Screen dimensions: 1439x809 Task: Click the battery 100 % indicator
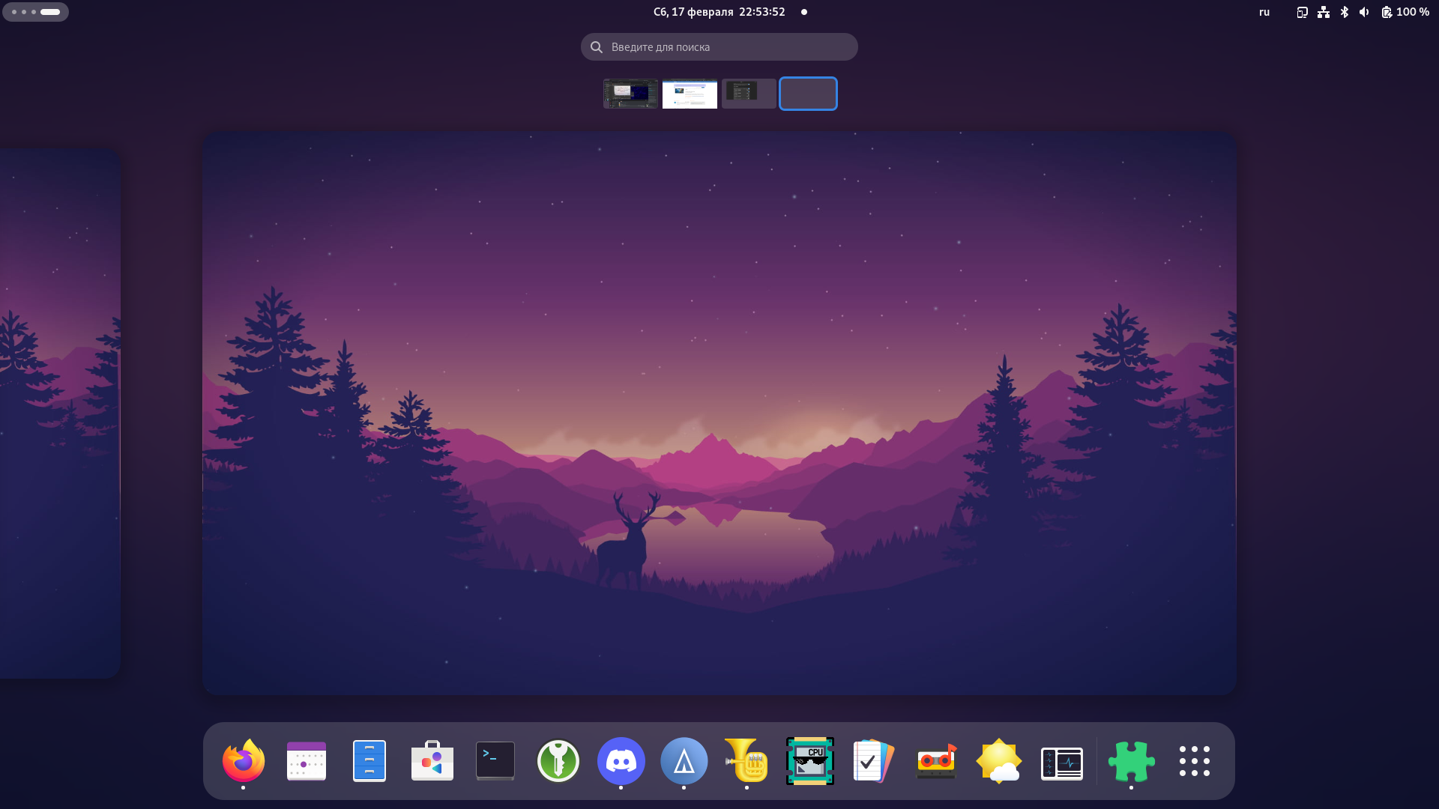click(x=1405, y=12)
